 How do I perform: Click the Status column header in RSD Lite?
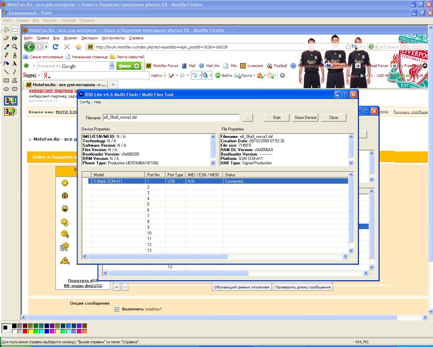[285, 175]
